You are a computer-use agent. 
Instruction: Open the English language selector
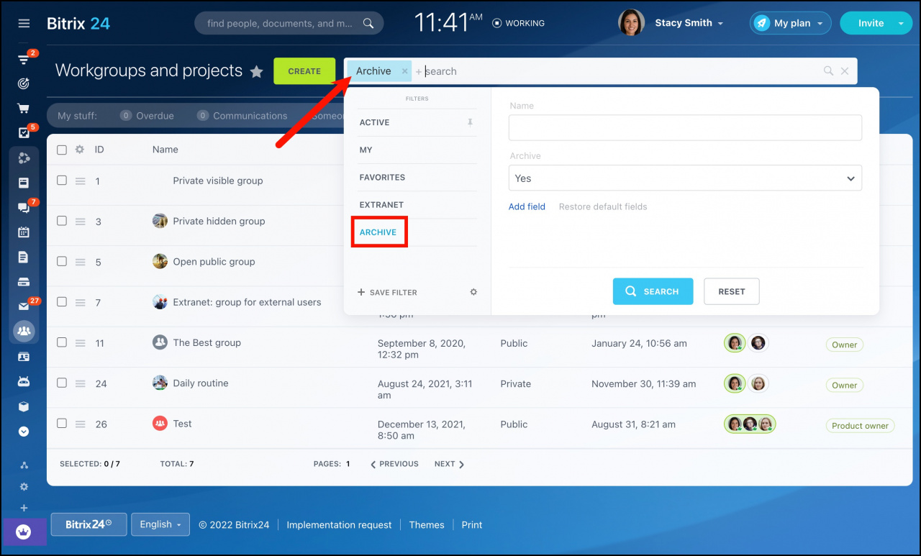tap(160, 524)
